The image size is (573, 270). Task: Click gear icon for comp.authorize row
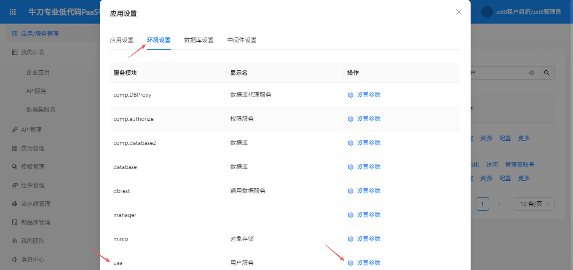coord(350,119)
